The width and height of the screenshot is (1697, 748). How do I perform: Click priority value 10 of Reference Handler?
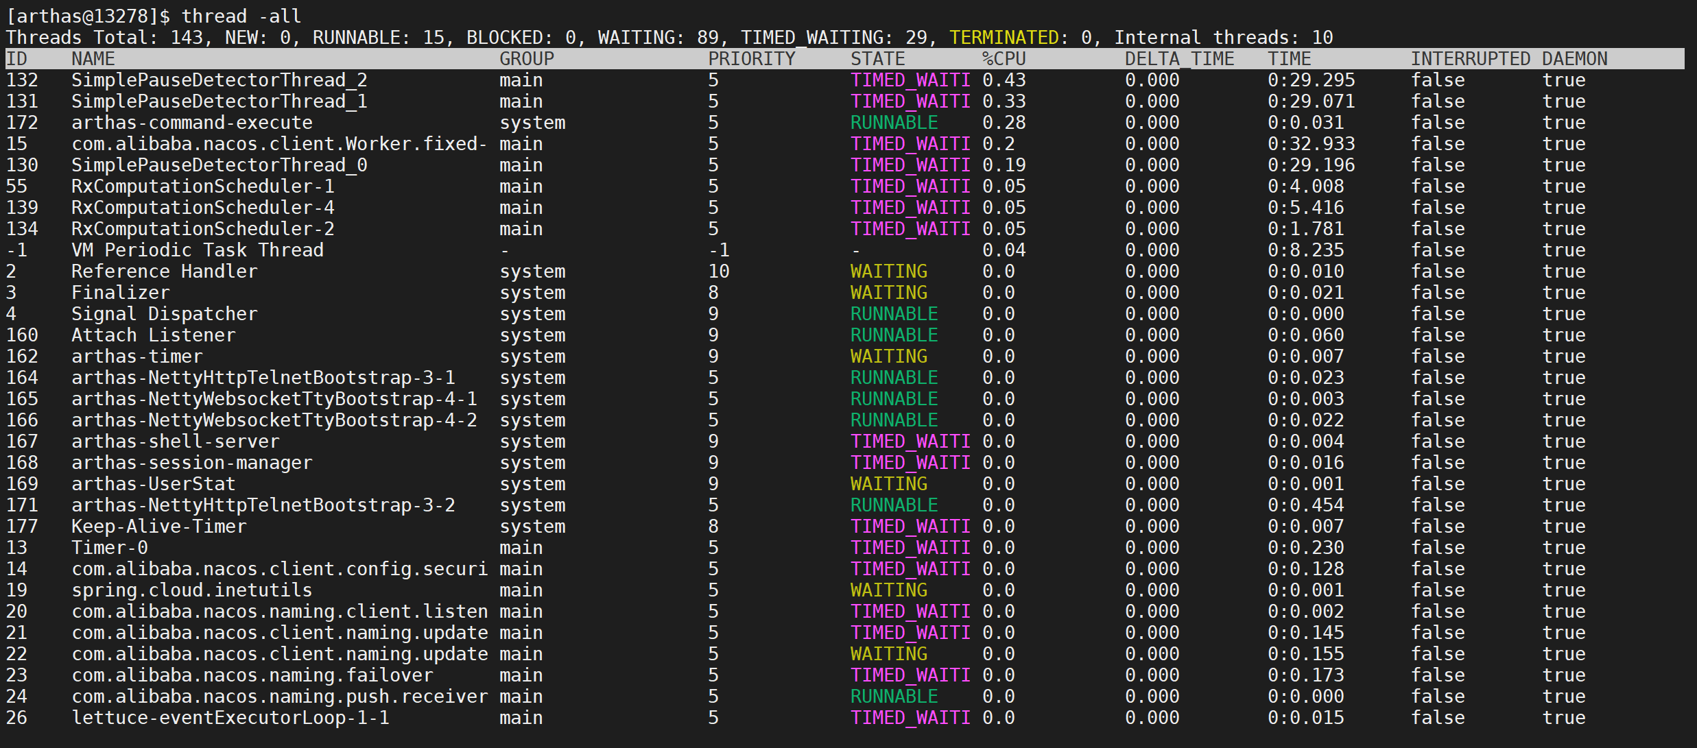pos(719,272)
